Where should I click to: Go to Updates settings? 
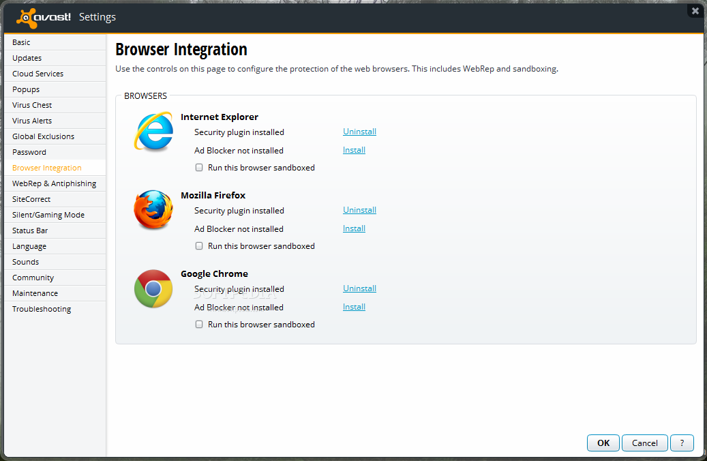pos(55,58)
